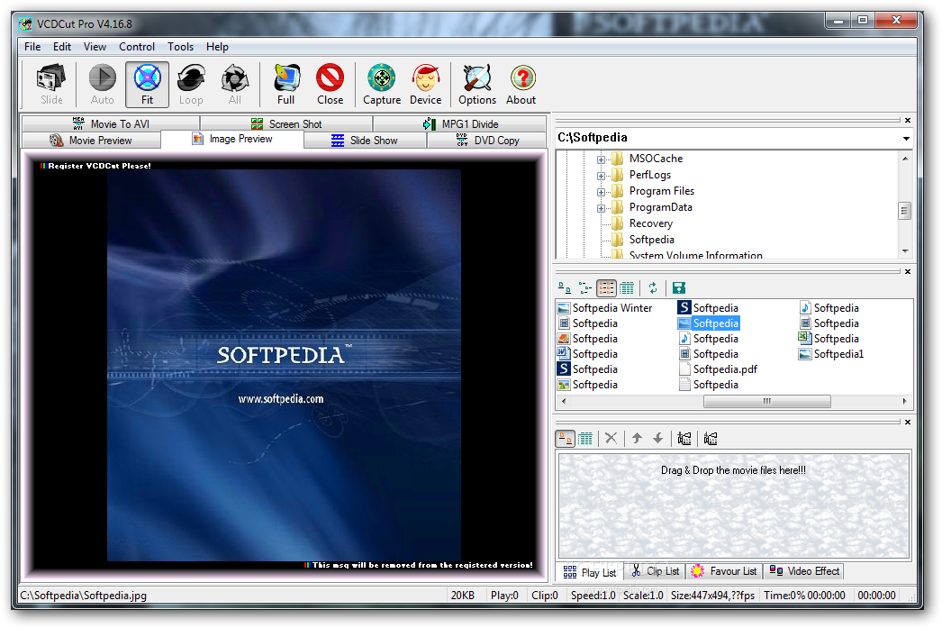Switch to the MPG1 Divide tab
942x628 pixels.
(460, 123)
